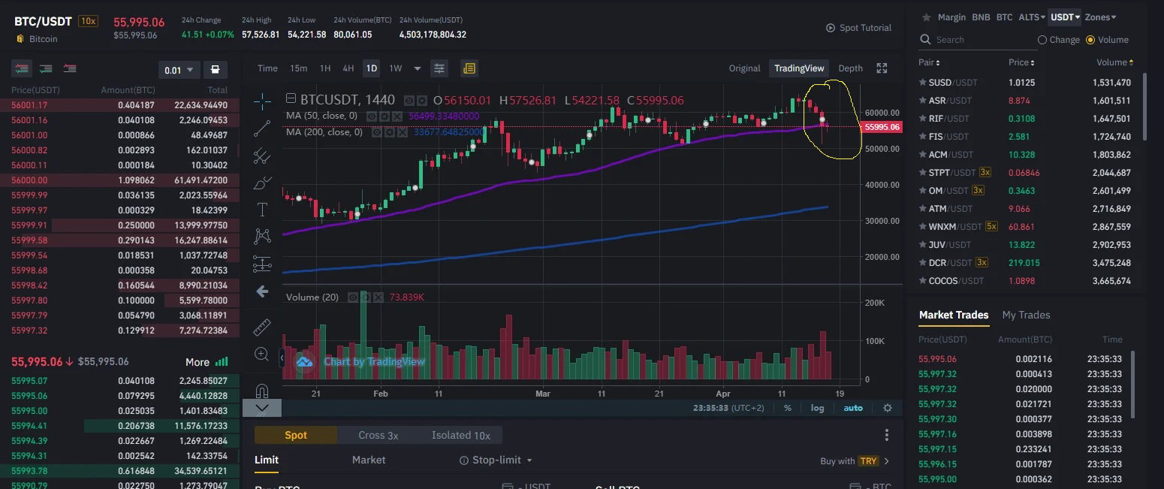Click the zoom in magnifier tool
The image size is (1164, 489).
(x=262, y=354)
